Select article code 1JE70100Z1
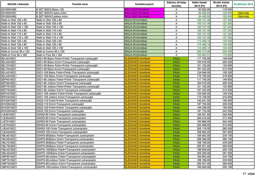 point(8,122)
